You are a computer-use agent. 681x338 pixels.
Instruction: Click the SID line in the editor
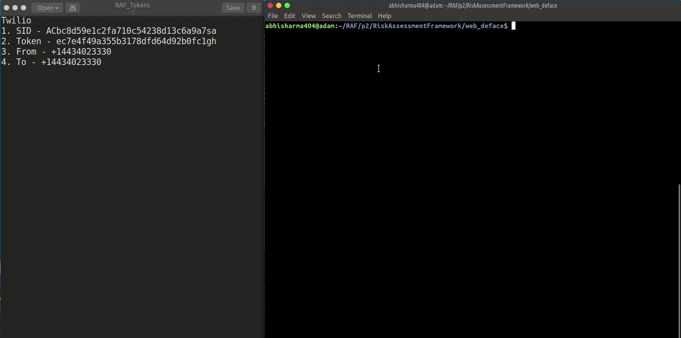tap(109, 31)
